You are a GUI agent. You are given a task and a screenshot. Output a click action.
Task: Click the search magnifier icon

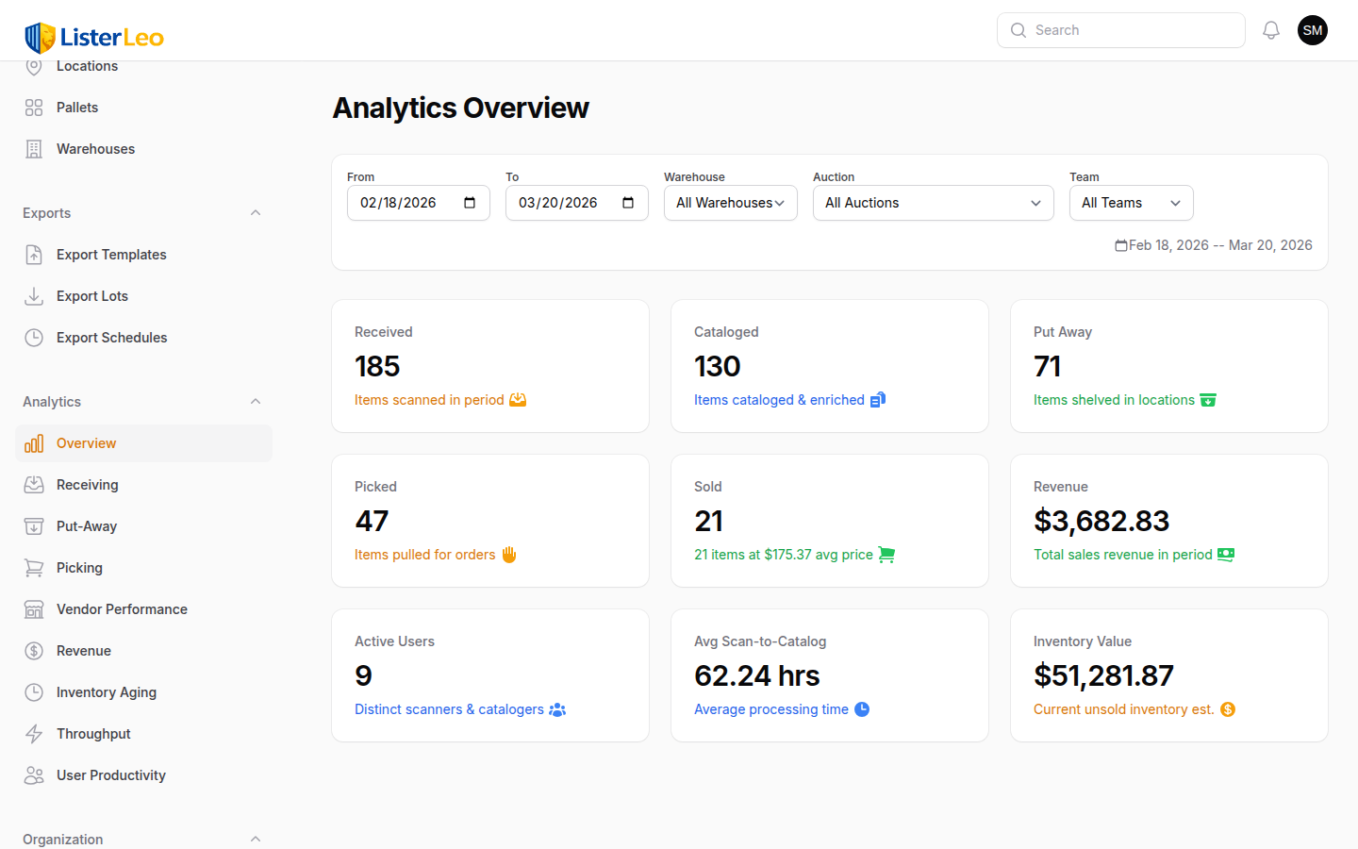point(1018,29)
